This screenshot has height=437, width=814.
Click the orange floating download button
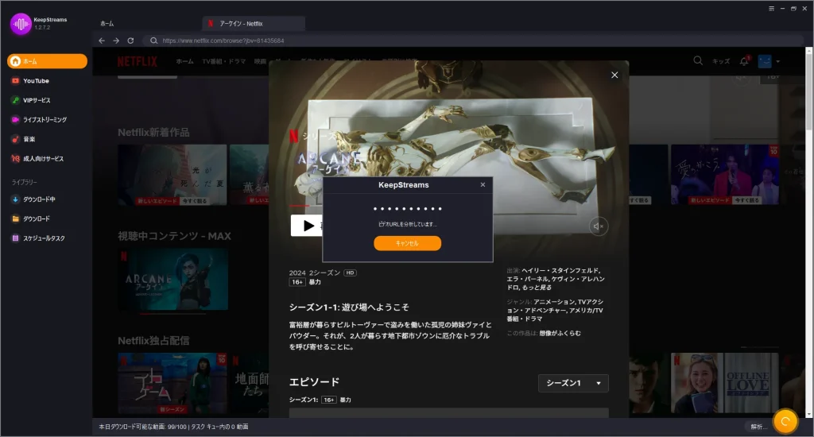tap(785, 421)
